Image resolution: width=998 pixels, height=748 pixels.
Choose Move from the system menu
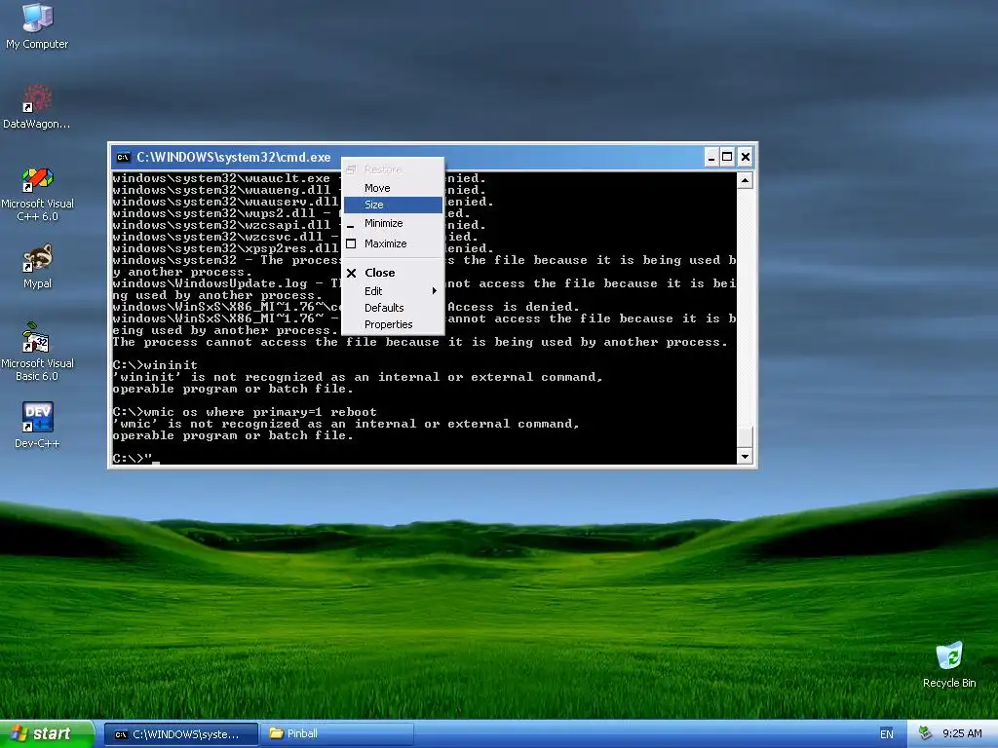393,188
